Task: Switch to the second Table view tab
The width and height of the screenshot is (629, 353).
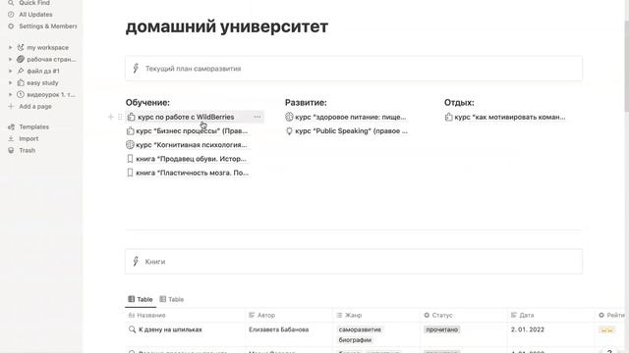Action: coord(172,299)
